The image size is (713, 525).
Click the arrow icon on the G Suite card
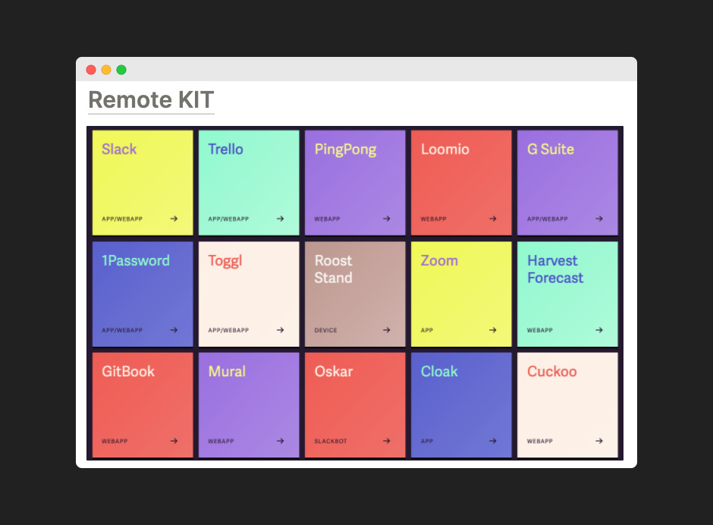point(599,218)
